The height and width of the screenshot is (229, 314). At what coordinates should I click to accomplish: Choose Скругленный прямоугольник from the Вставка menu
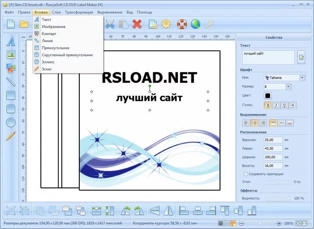tap(68, 55)
